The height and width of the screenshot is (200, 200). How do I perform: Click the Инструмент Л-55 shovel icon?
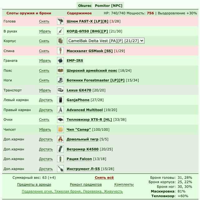[x=60, y=169]
